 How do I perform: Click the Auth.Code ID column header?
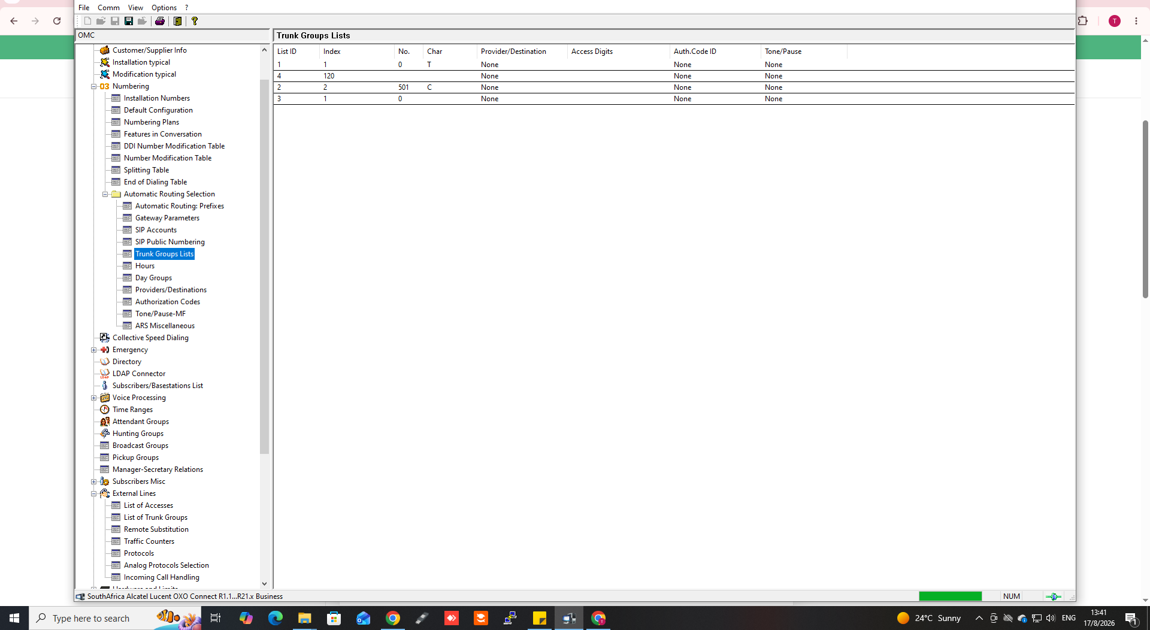pyautogui.click(x=715, y=52)
